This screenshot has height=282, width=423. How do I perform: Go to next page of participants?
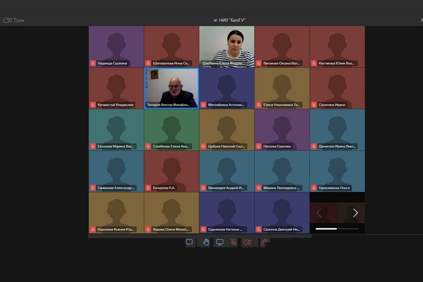pos(355,213)
